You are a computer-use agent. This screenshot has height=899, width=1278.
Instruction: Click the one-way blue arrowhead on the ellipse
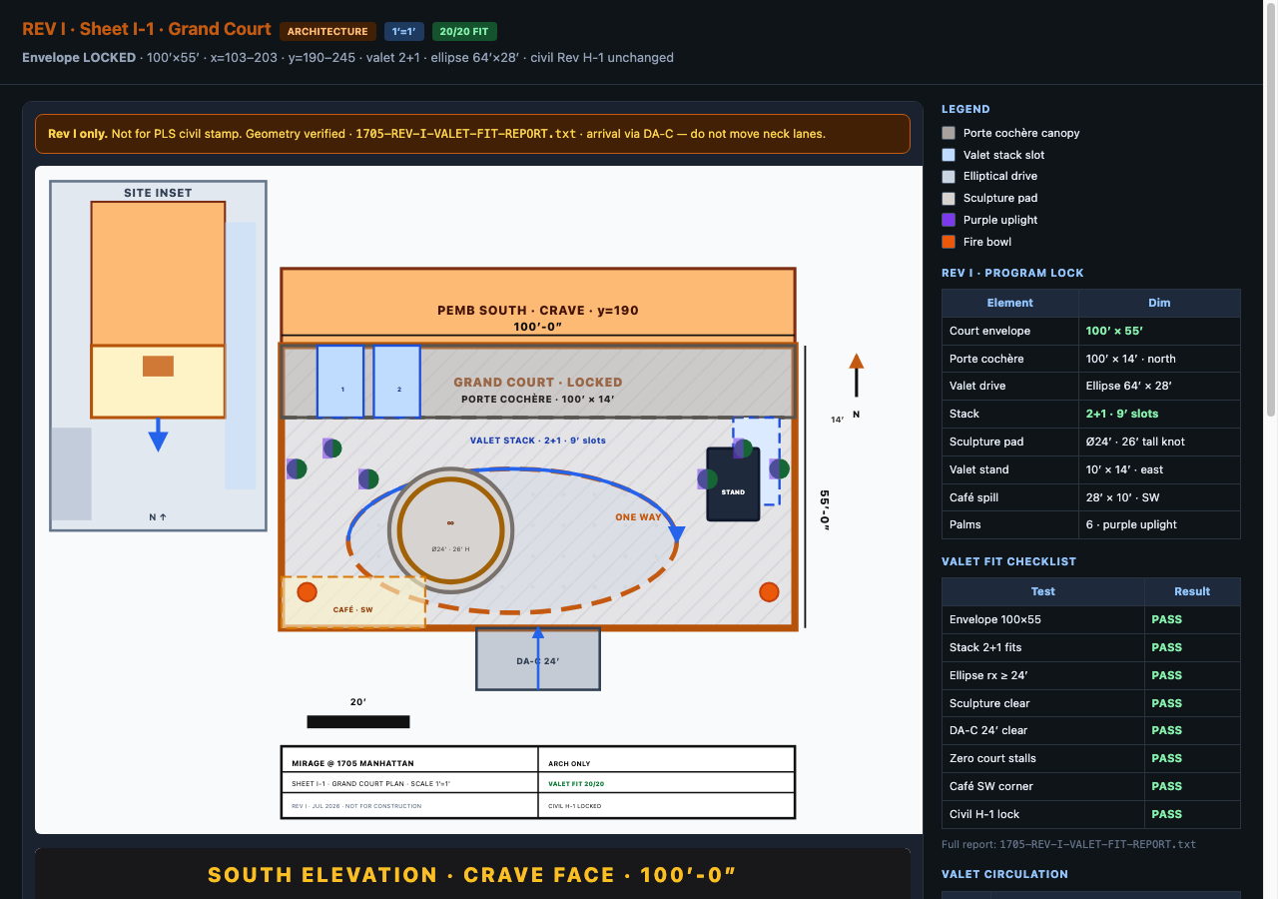(x=676, y=534)
